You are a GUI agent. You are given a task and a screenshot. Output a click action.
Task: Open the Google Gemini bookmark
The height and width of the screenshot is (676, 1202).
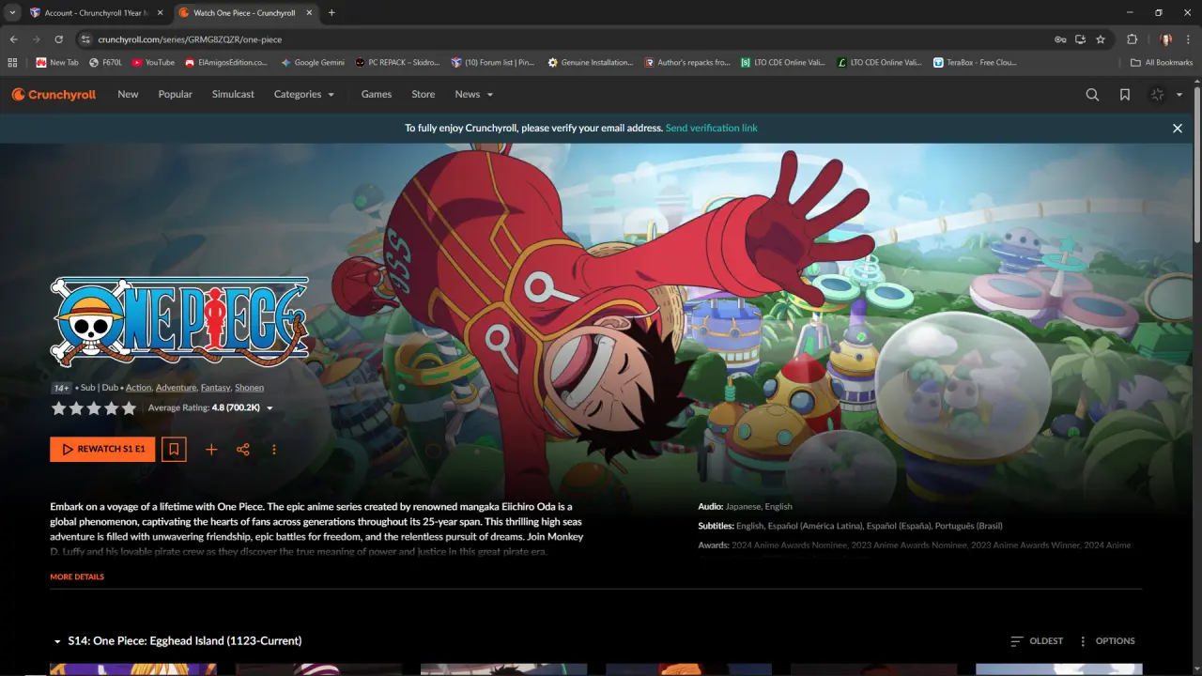tap(313, 63)
